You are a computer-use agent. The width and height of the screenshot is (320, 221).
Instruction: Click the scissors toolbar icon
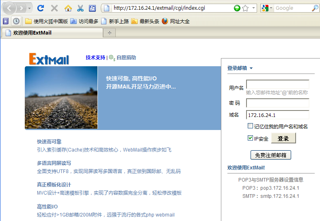(80, 8)
